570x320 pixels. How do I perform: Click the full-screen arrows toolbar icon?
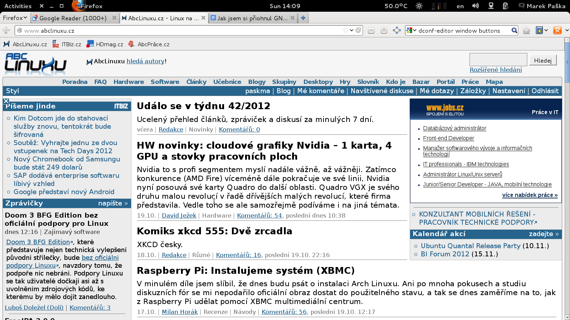[x=397, y=31]
